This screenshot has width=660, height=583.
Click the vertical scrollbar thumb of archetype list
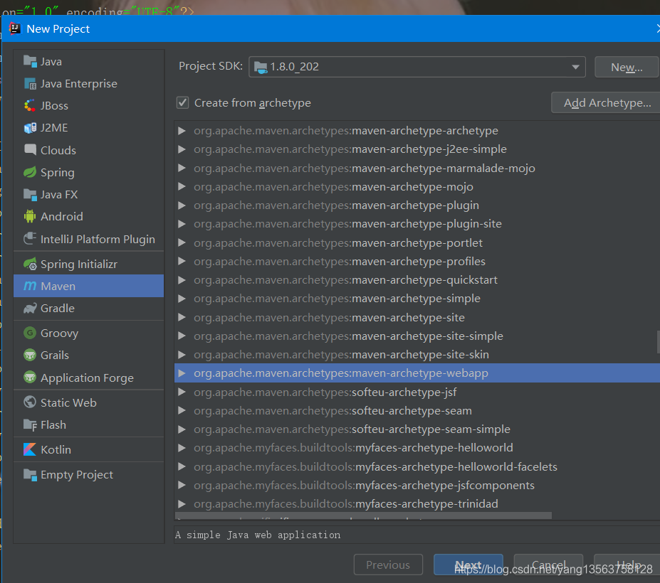coord(658,342)
